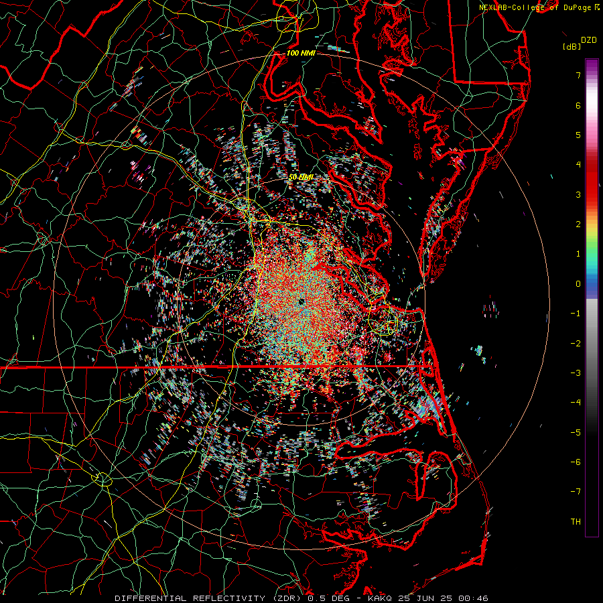Click the -7 value on the color scale

coord(576,492)
